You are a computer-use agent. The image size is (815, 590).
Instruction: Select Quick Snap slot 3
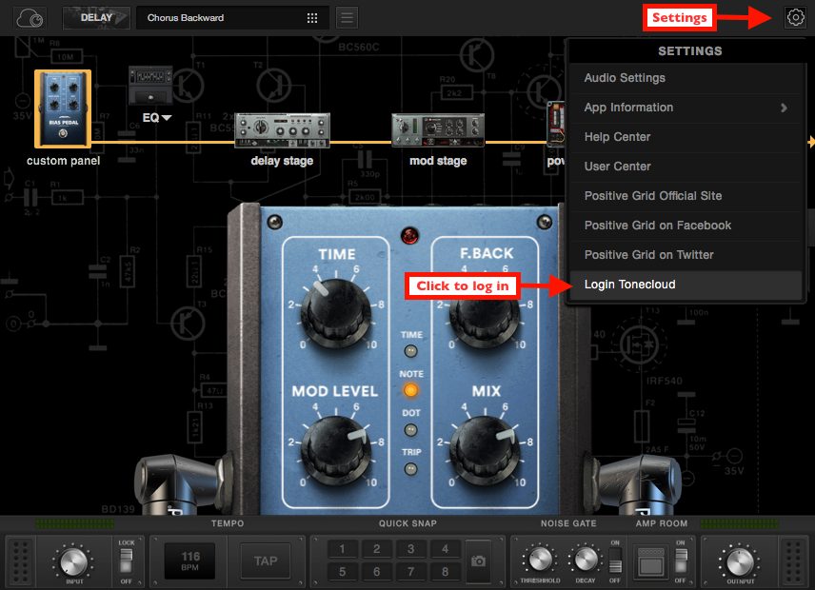coord(410,549)
